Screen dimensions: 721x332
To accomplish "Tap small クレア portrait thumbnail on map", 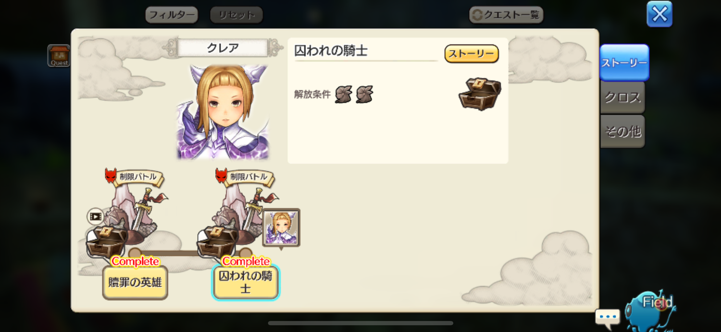I will (281, 227).
